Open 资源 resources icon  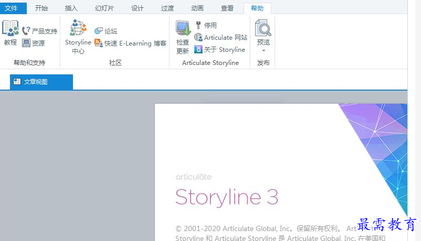point(26,43)
